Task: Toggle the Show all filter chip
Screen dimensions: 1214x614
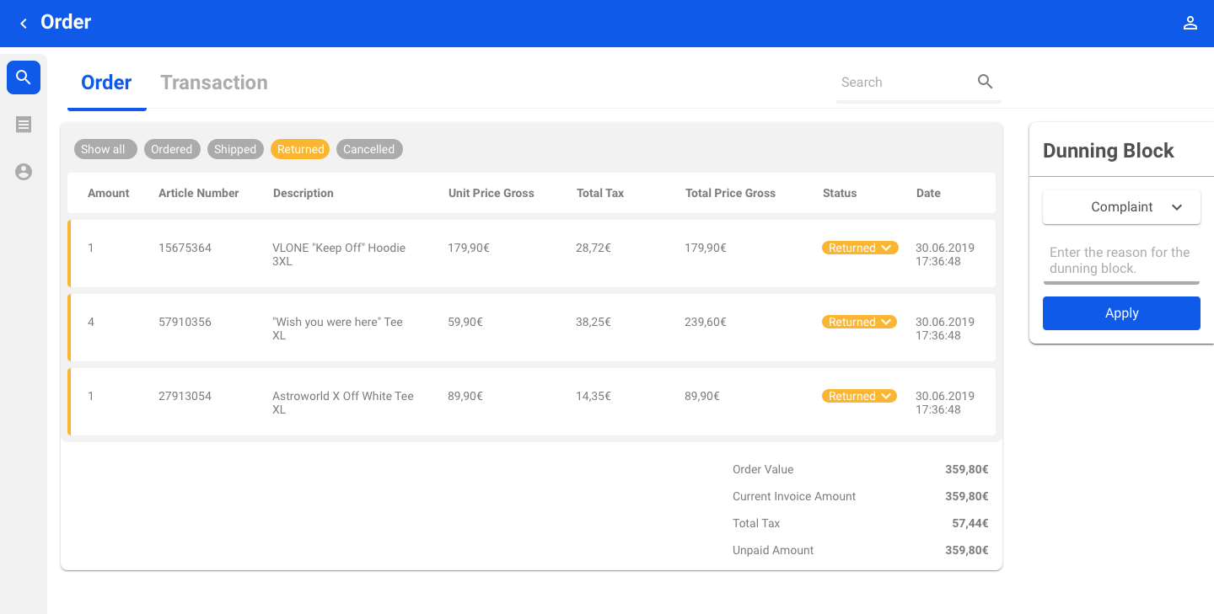Action: coord(103,149)
